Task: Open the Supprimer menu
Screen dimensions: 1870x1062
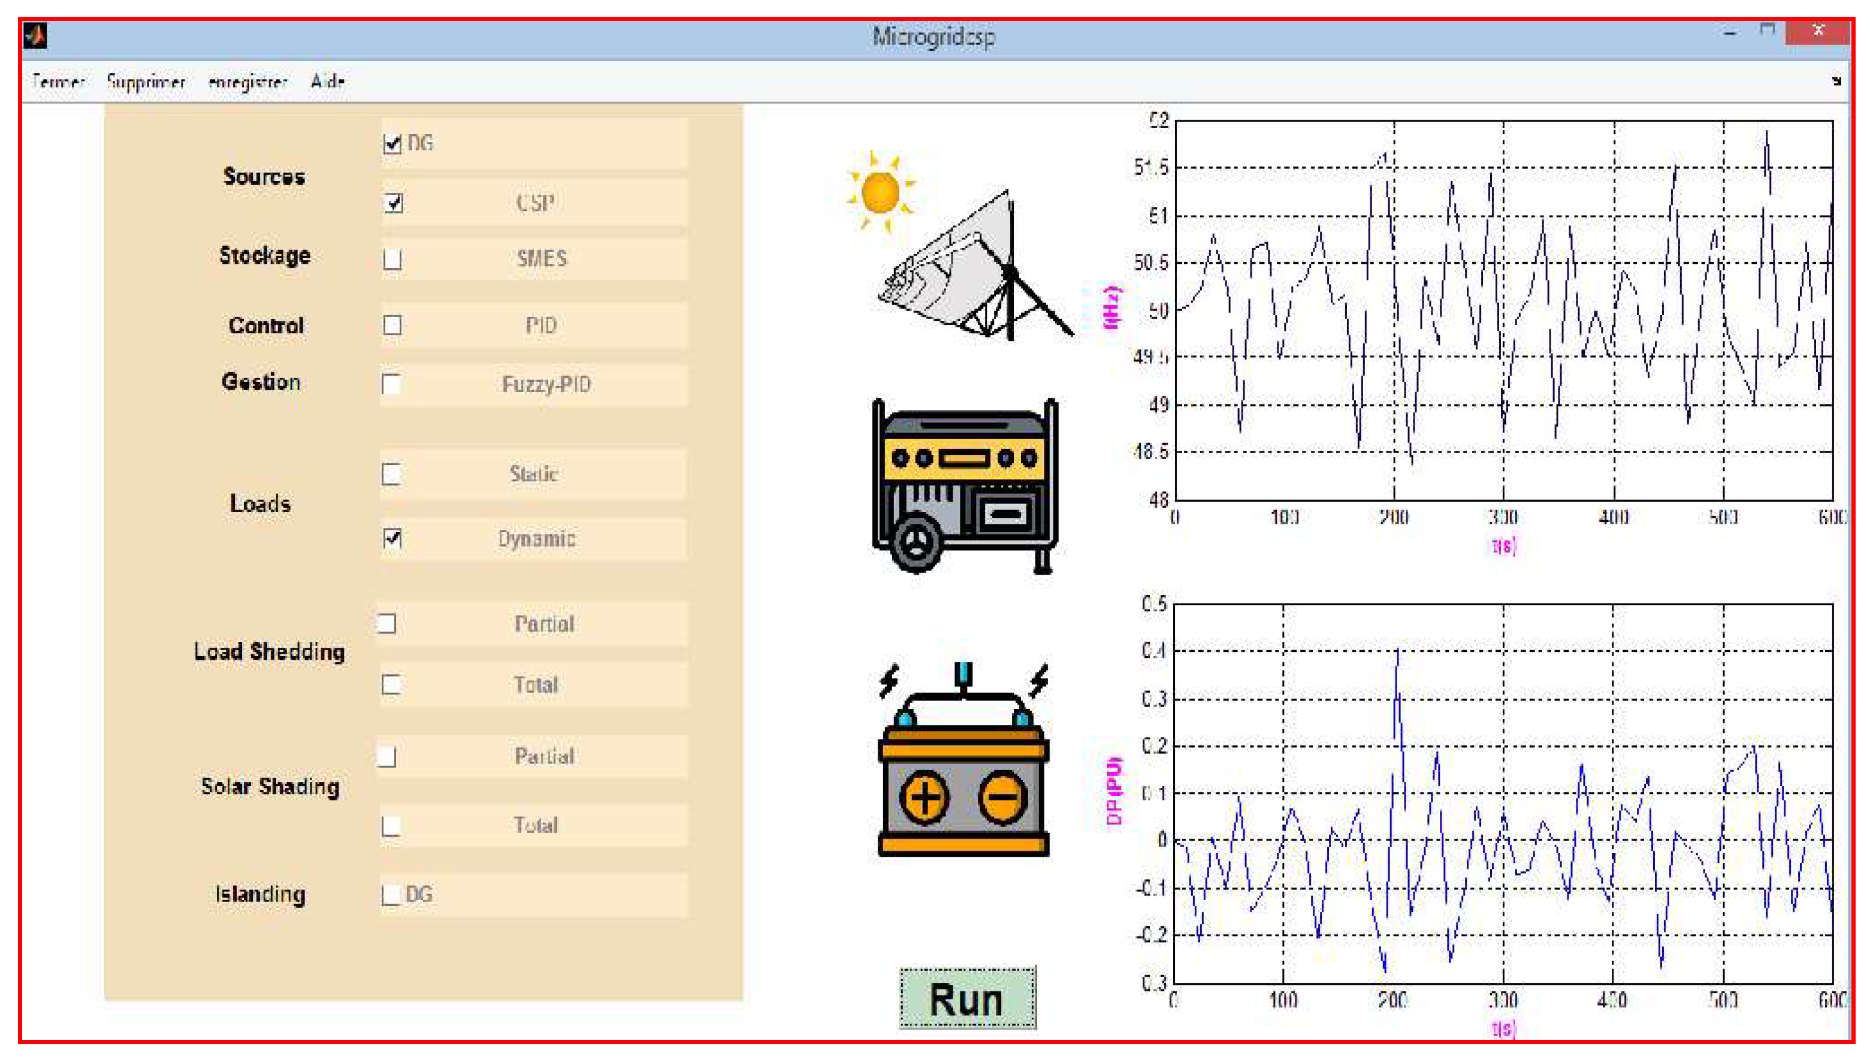Action: (x=145, y=81)
